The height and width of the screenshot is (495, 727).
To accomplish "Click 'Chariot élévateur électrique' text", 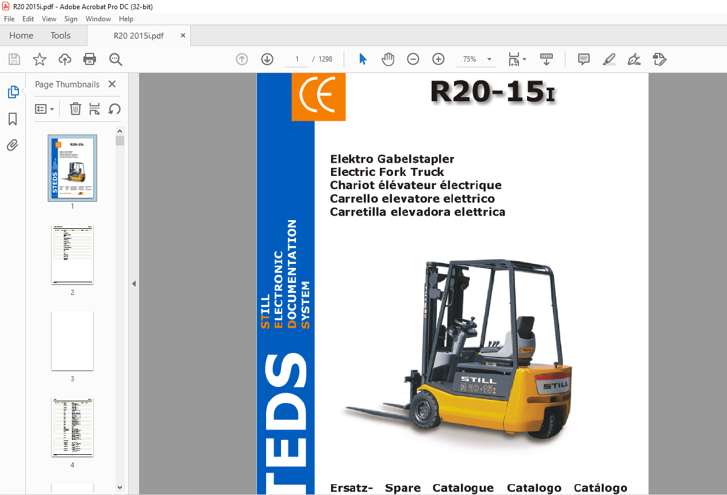I will click(416, 185).
